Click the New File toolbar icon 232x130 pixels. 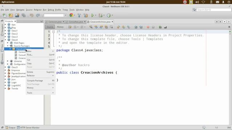point(5,15)
